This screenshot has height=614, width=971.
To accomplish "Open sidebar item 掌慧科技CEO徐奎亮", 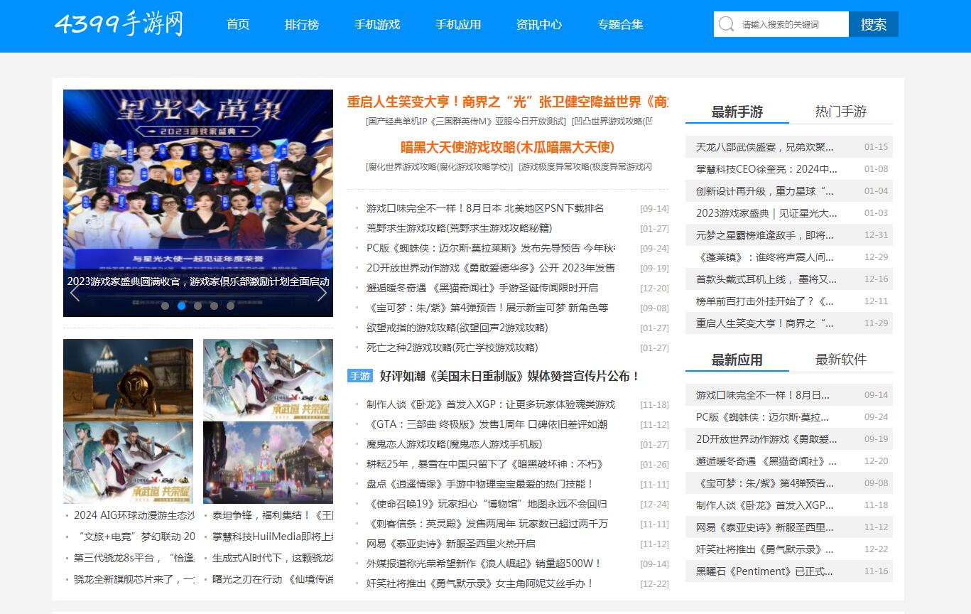I will pos(767,169).
